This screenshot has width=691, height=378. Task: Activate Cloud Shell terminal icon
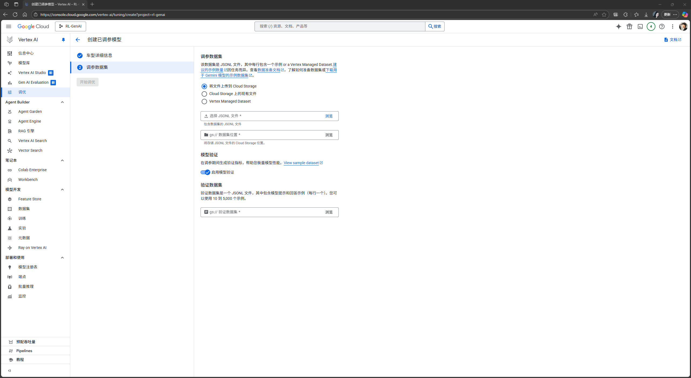[640, 26]
